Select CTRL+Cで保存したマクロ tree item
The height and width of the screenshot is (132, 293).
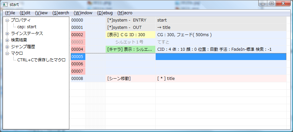click(x=41, y=60)
